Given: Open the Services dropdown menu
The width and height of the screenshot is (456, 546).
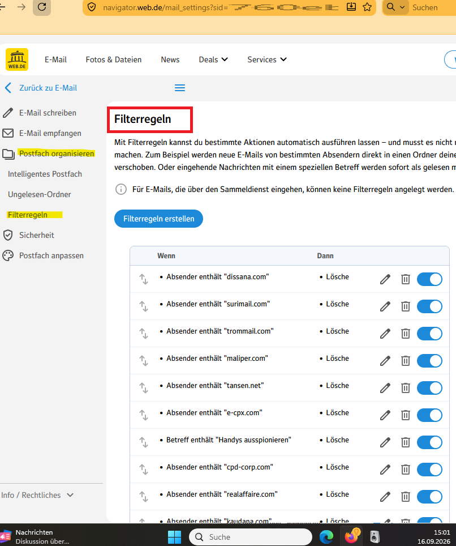Looking at the screenshot, I should click(267, 59).
